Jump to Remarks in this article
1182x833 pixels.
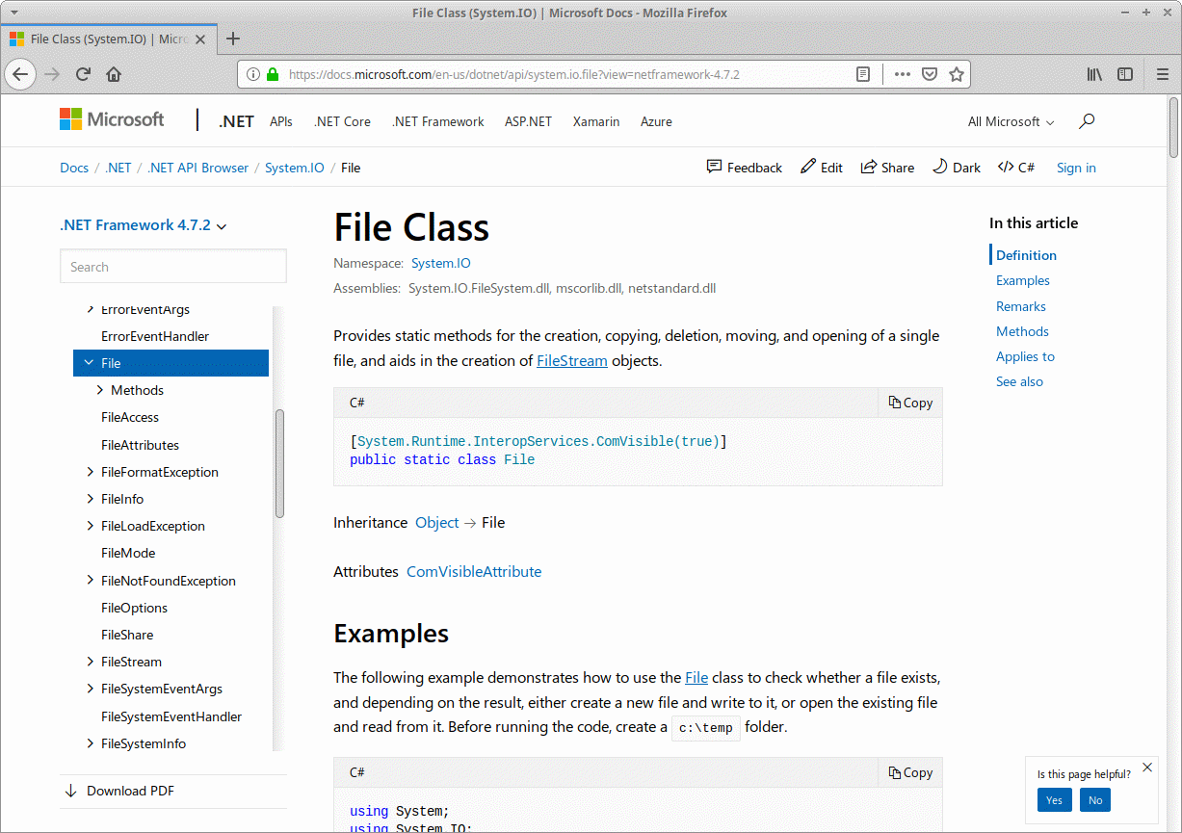(x=1021, y=306)
